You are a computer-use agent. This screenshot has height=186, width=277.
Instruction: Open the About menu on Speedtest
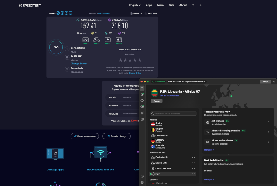click(183, 5)
